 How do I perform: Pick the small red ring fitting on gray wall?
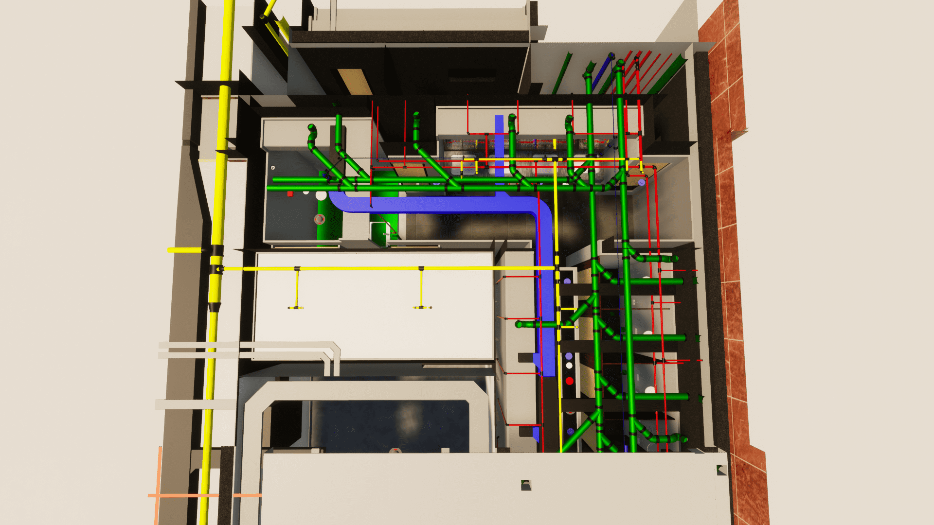tap(320, 219)
